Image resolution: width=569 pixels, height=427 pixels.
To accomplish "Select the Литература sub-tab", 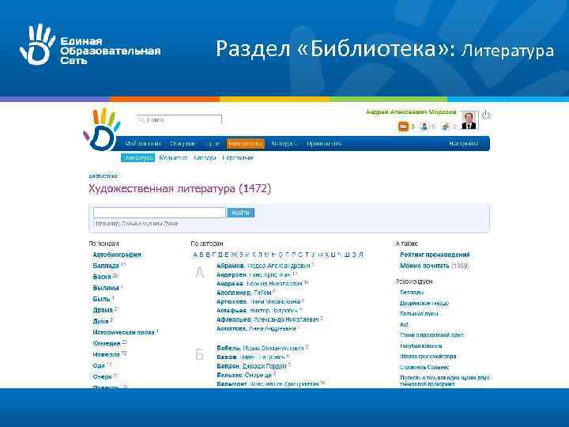I will [x=138, y=158].
